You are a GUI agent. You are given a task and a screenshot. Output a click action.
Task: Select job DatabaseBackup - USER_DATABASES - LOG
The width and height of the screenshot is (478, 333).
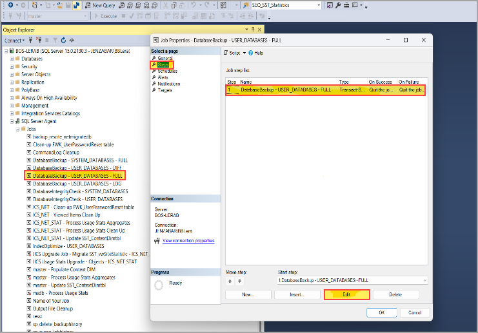tap(77, 184)
